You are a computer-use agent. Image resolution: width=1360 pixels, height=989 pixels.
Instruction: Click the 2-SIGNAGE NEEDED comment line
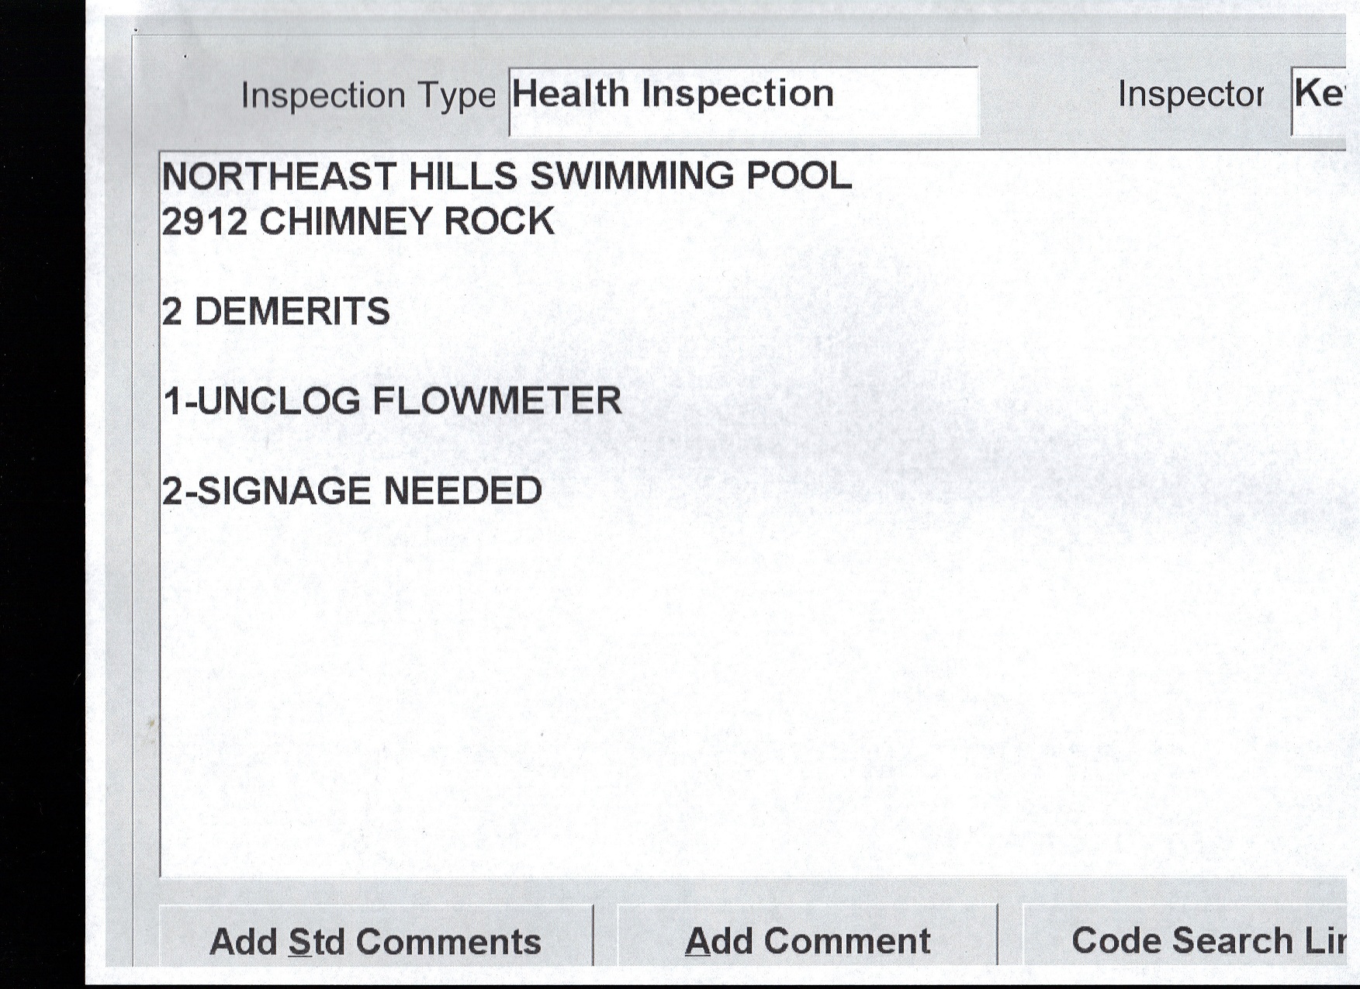[351, 492]
